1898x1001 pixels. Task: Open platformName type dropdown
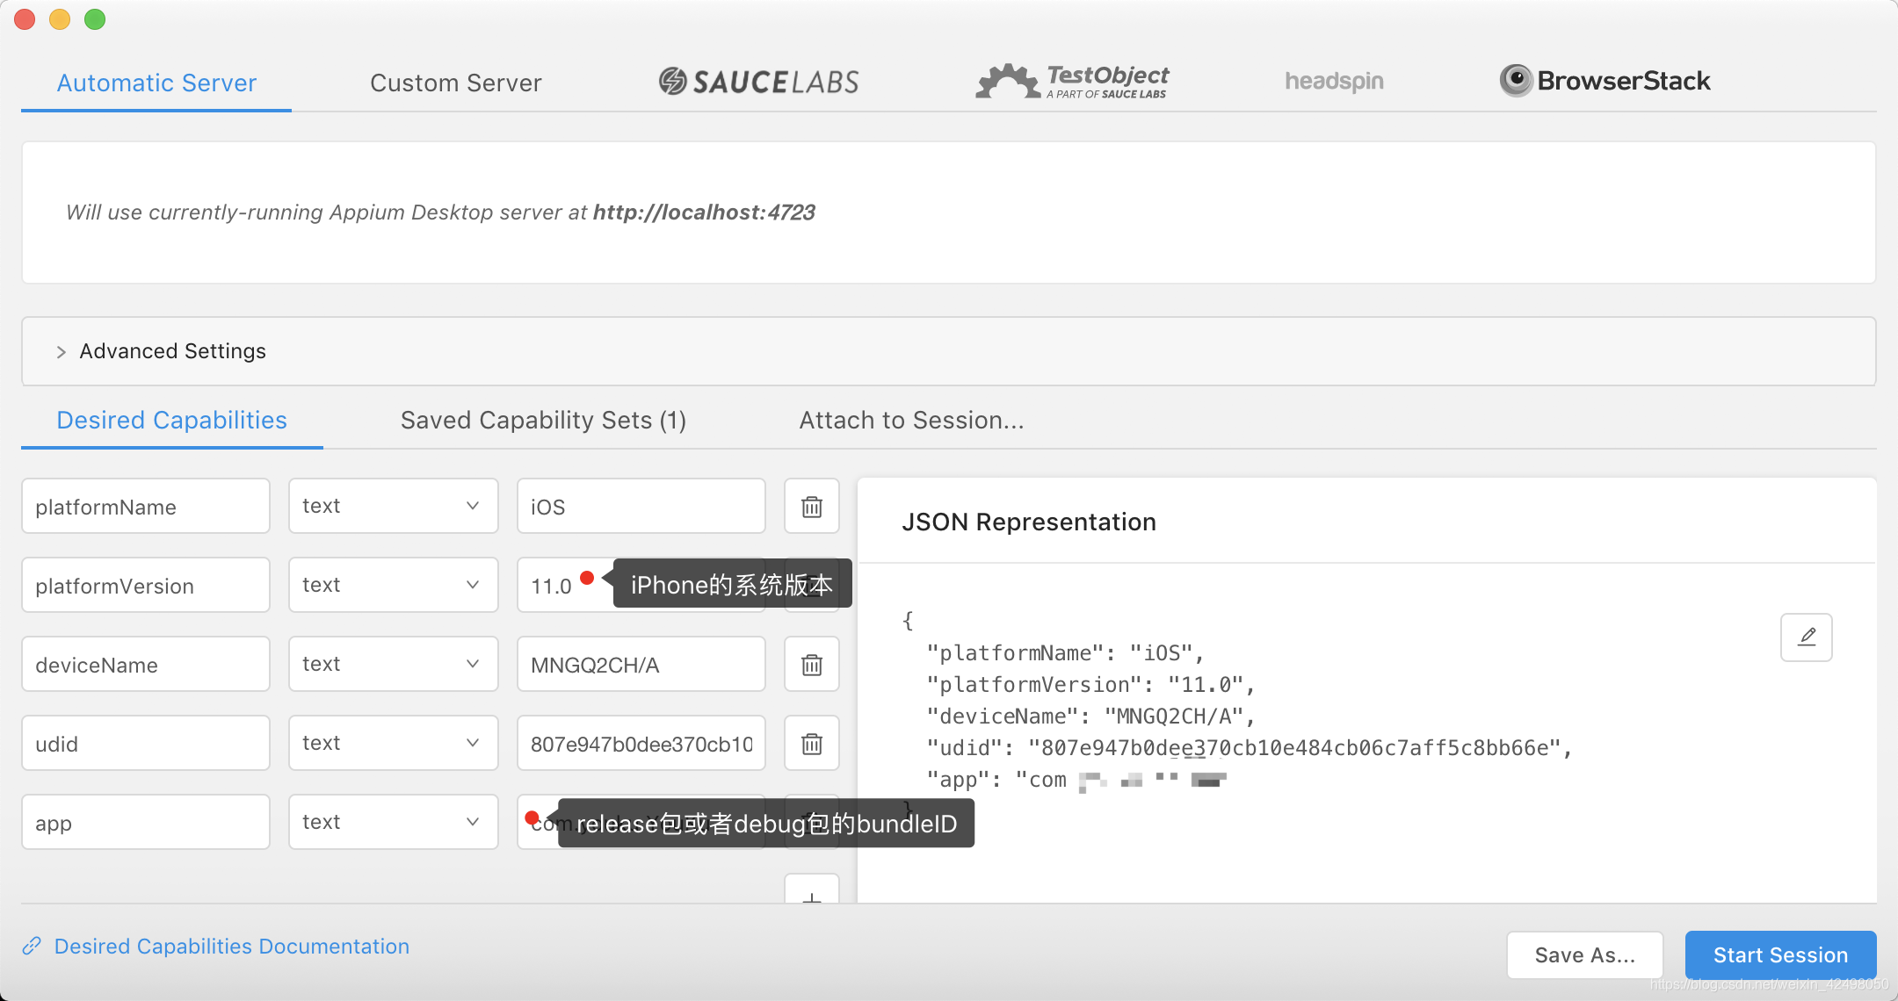(x=393, y=506)
